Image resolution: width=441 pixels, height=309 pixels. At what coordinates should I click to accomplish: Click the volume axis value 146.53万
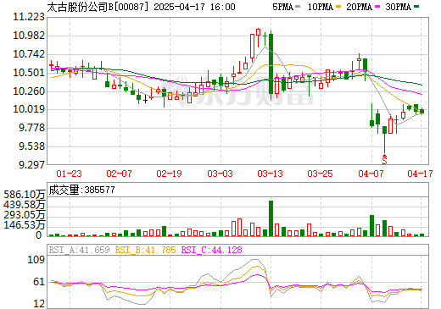point(25,225)
